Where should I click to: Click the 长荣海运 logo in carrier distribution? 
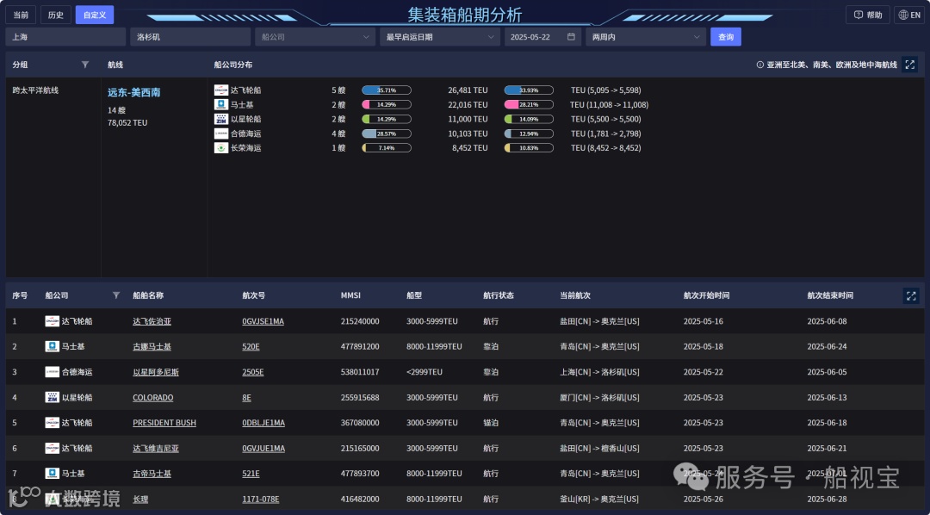pyautogui.click(x=221, y=148)
